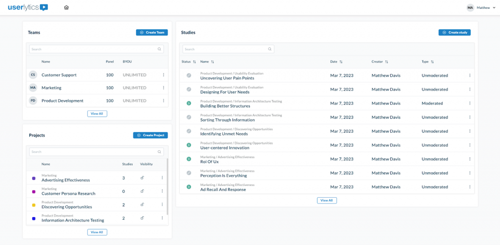This screenshot has height=245, width=500.
Task: Sort studies by Type column
Action: tap(432, 62)
